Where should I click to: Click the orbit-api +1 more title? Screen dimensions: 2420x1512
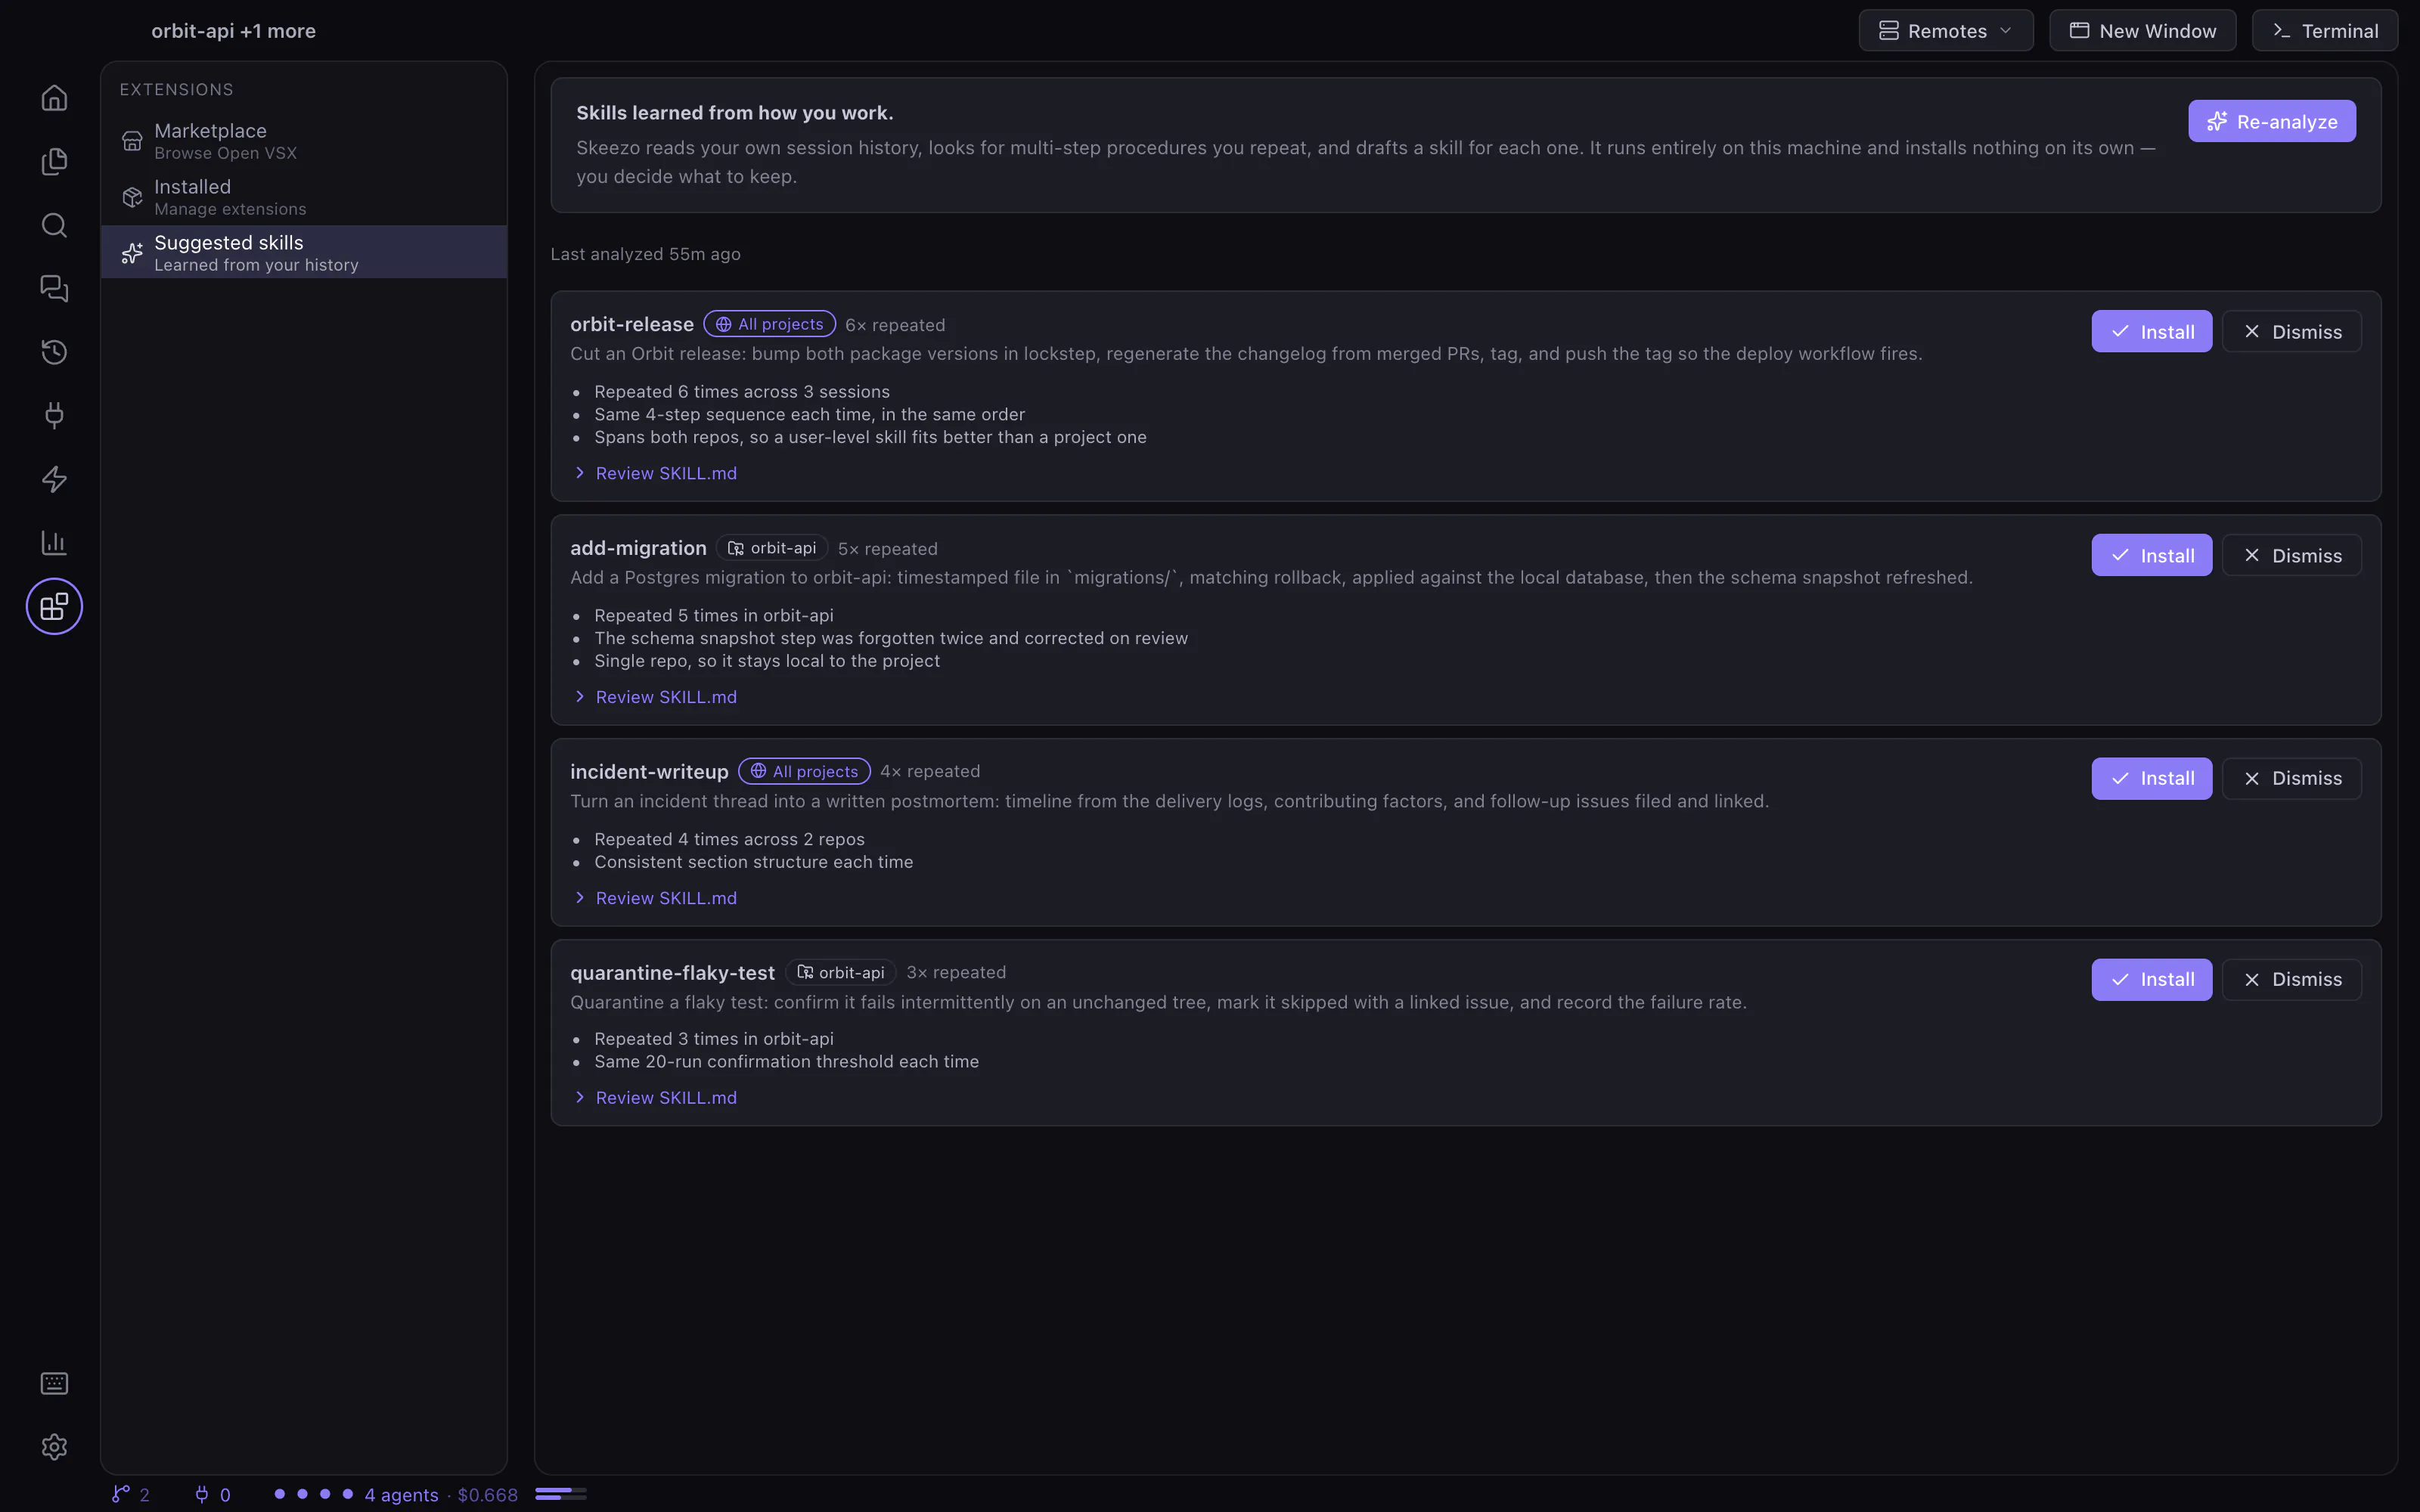pos(233,31)
